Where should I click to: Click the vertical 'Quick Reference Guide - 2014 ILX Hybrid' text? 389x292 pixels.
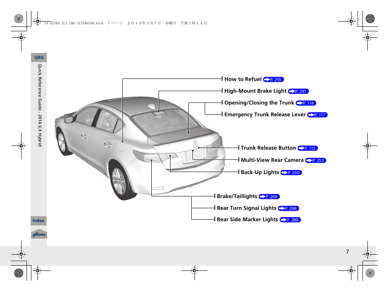(40, 105)
